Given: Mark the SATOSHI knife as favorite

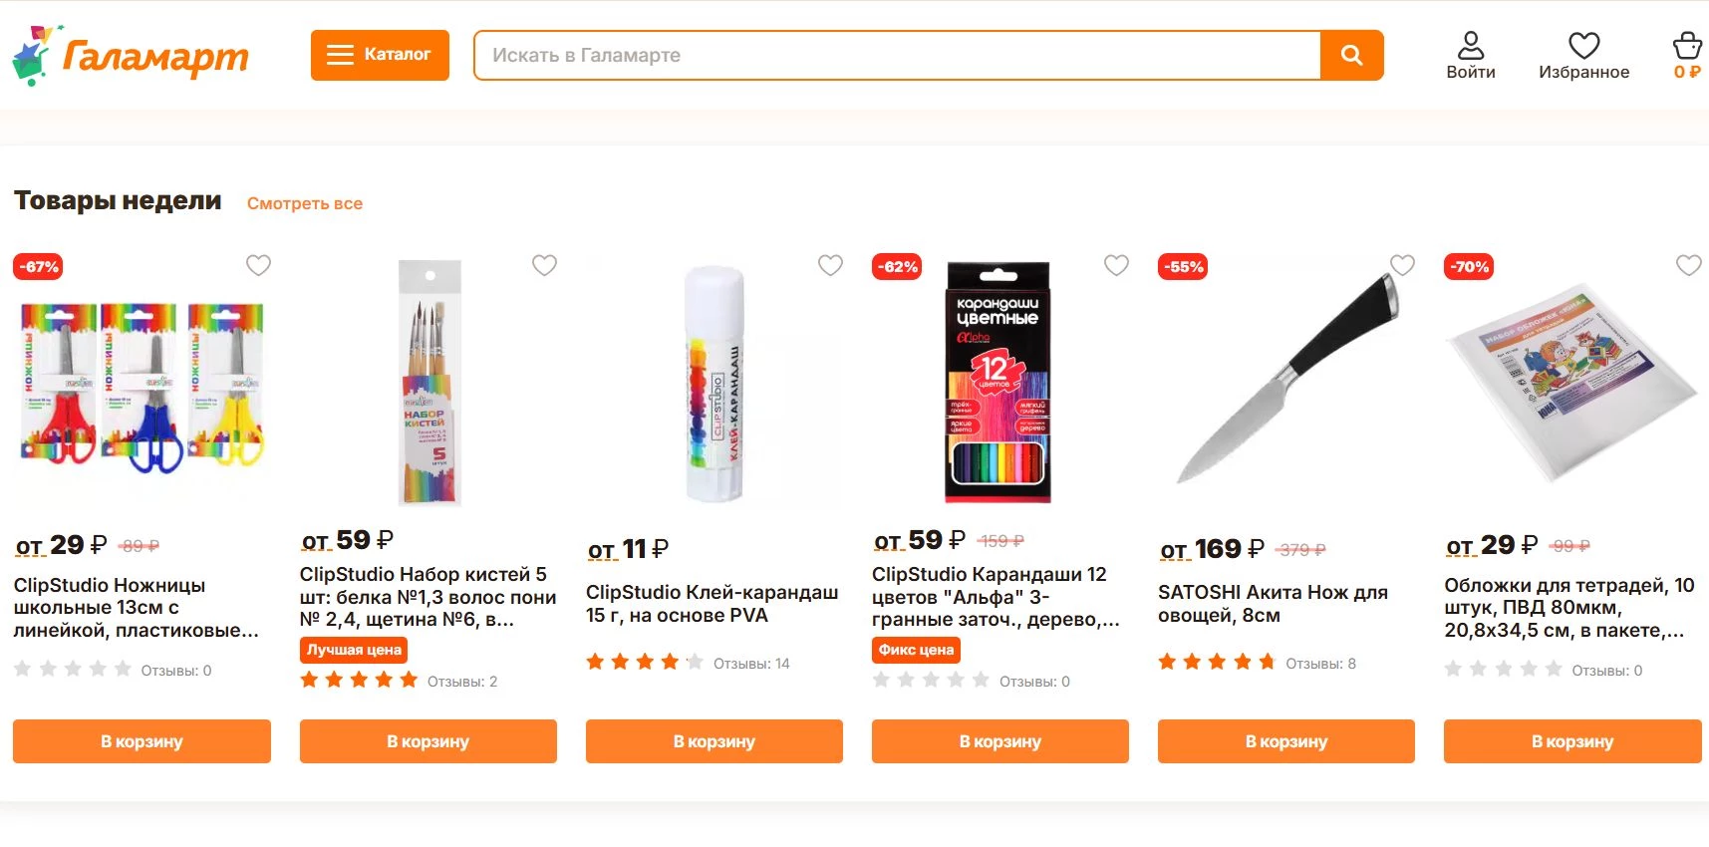Looking at the screenshot, I should tap(1402, 265).
